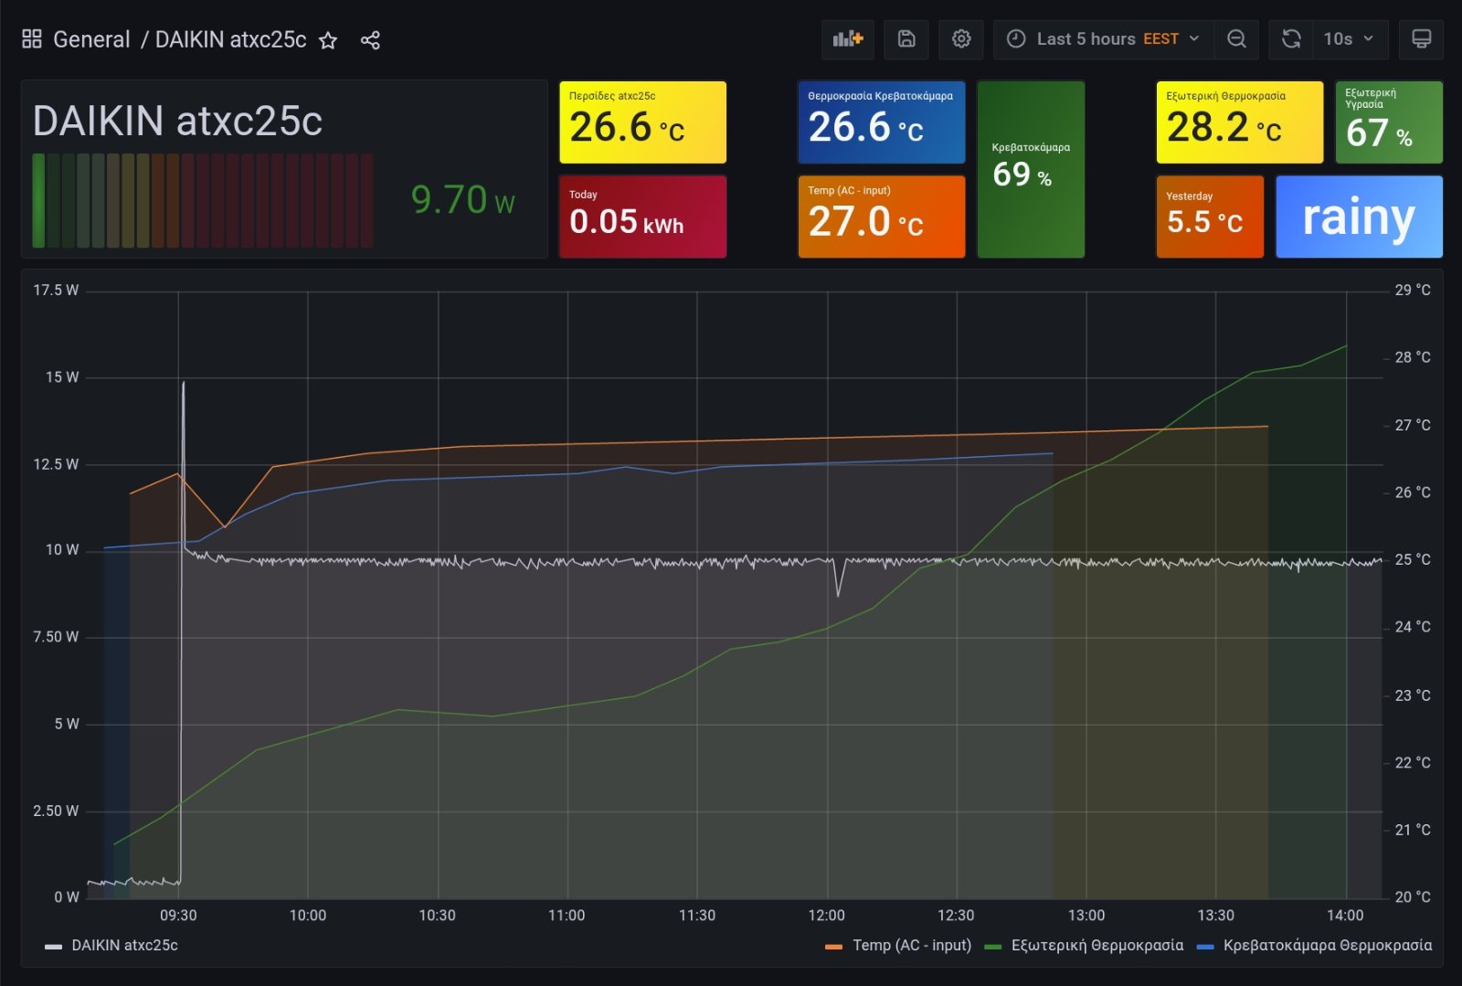The image size is (1462, 986).
Task: Open dashboard settings gear
Action: pyautogui.click(x=961, y=39)
